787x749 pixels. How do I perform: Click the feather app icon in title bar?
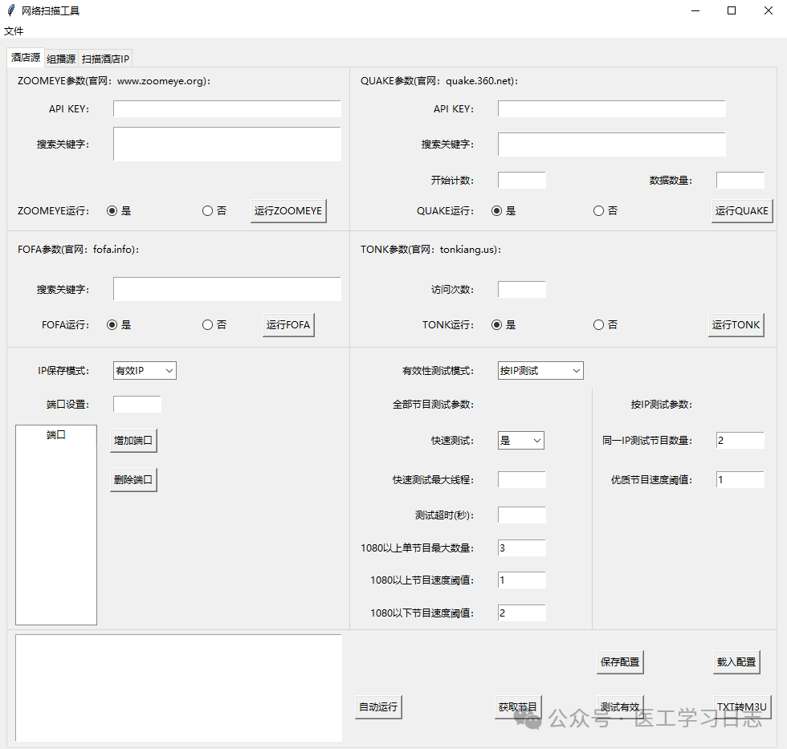point(11,10)
